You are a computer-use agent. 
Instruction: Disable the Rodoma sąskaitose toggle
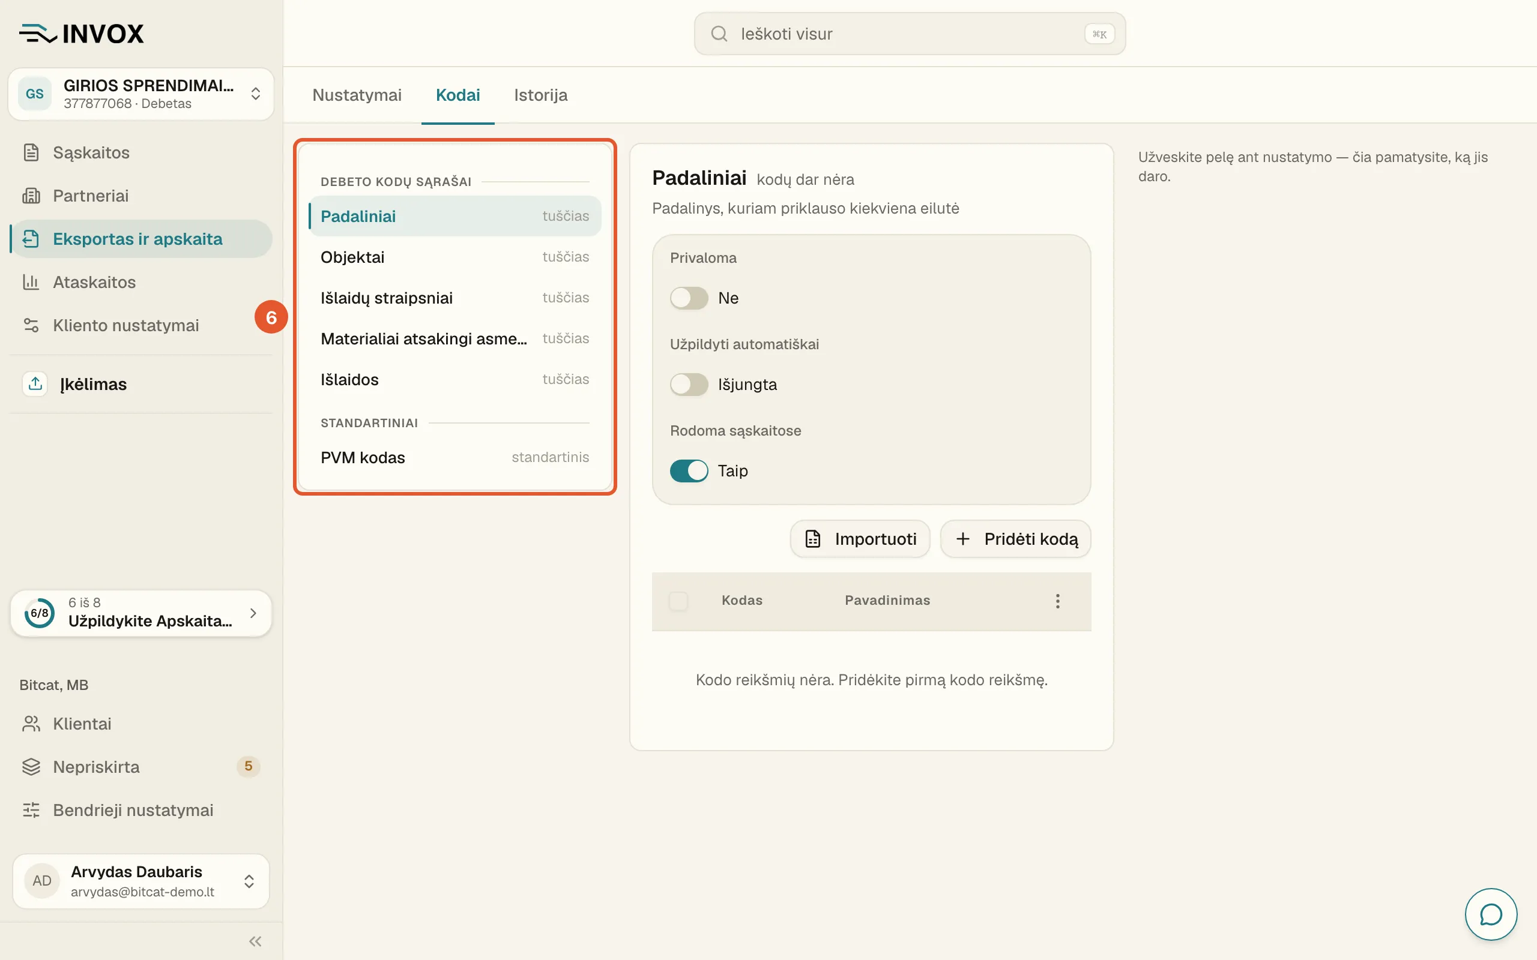(689, 470)
